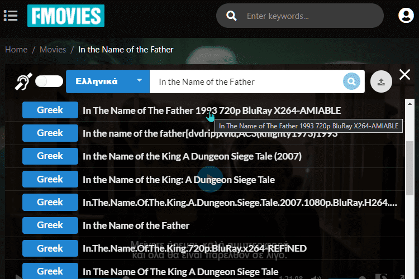
Task: Toggle the hearing impaired switch
Action: click(x=49, y=81)
